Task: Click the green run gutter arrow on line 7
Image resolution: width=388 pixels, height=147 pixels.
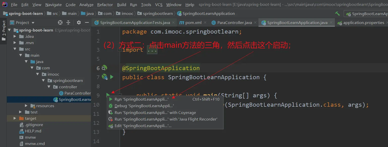Action: click(112, 77)
